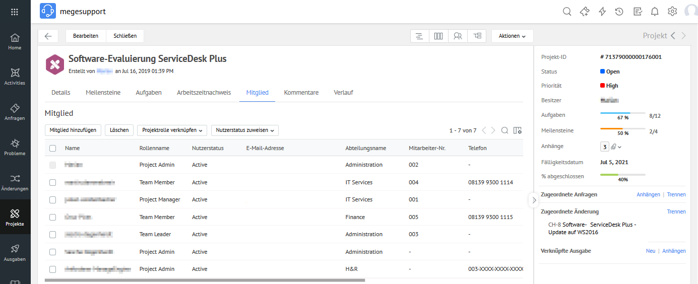Select the H&R member row checkbox
The height and width of the screenshot is (284, 698).
pyautogui.click(x=53, y=269)
